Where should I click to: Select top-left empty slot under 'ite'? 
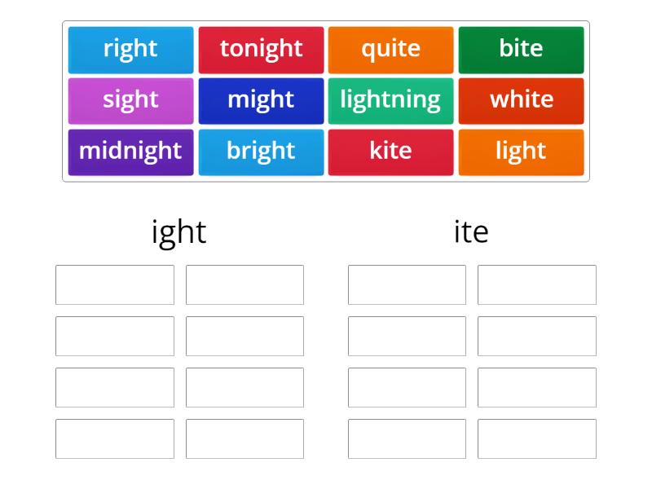(x=407, y=284)
